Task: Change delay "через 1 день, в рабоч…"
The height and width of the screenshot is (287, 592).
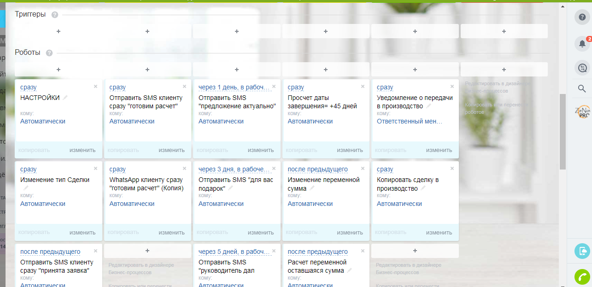Action: click(234, 87)
